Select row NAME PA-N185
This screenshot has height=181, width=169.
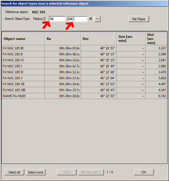pyautogui.click(x=84, y=96)
